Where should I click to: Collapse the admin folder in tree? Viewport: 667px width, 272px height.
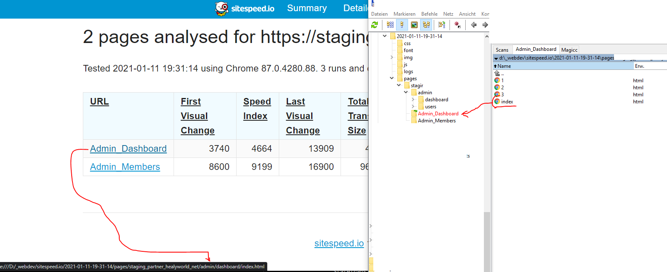click(406, 92)
